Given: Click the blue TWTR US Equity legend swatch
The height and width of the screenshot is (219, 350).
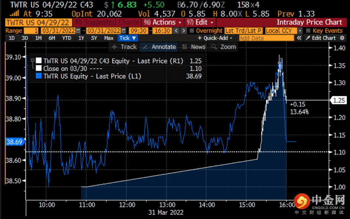Looking at the screenshot, I should 39,76.
